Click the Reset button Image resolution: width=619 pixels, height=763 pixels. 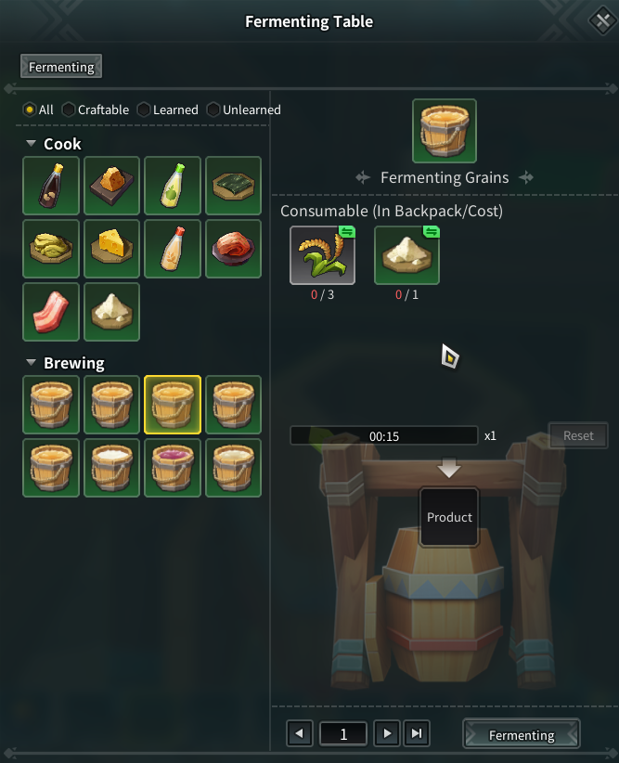click(x=578, y=435)
